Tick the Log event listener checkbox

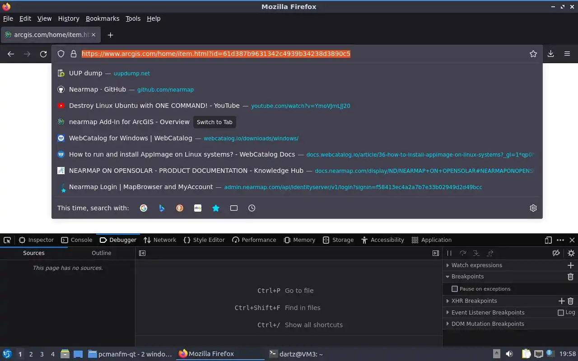(561, 312)
